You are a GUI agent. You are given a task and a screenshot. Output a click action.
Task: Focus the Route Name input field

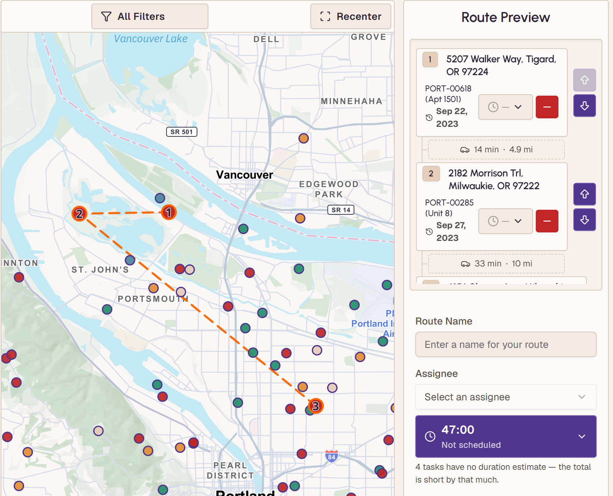coord(506,344)
